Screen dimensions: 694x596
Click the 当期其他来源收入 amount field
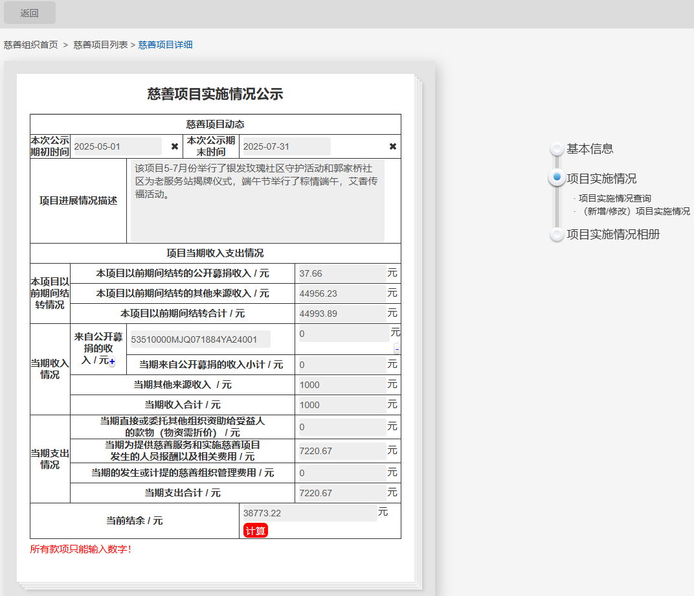[342, 385]
